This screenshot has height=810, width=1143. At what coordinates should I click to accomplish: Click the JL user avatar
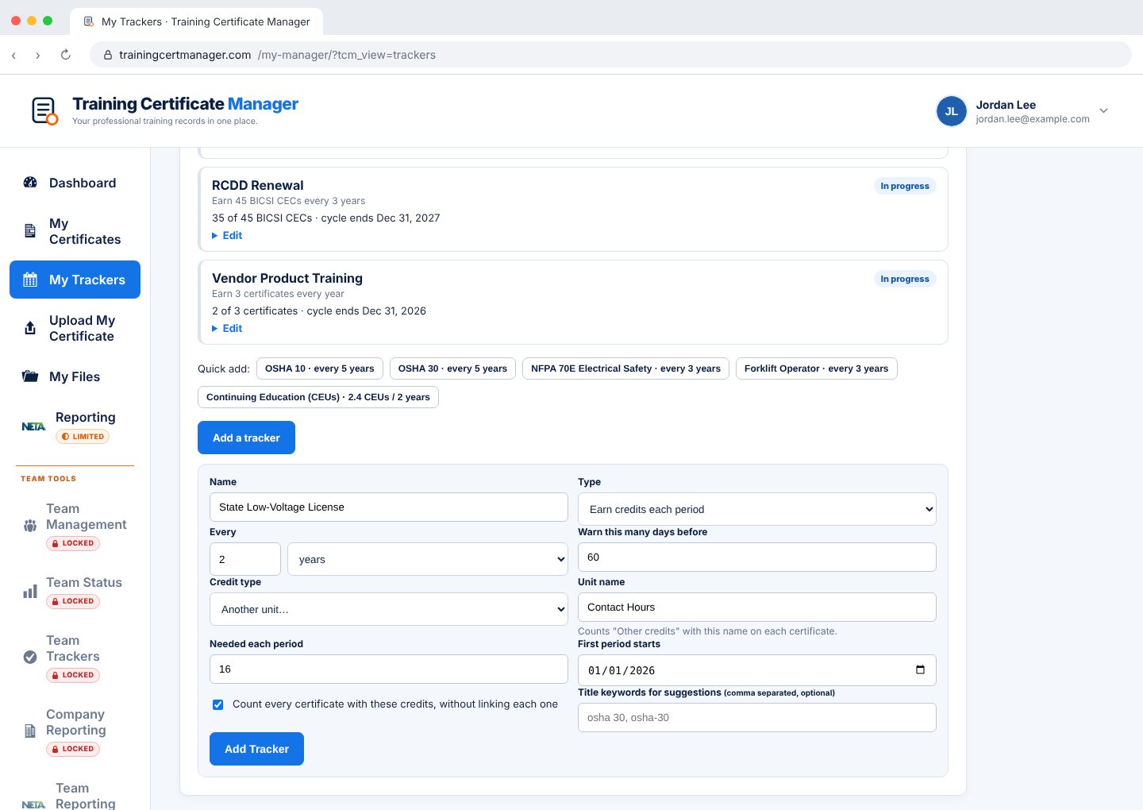(951, 111)
